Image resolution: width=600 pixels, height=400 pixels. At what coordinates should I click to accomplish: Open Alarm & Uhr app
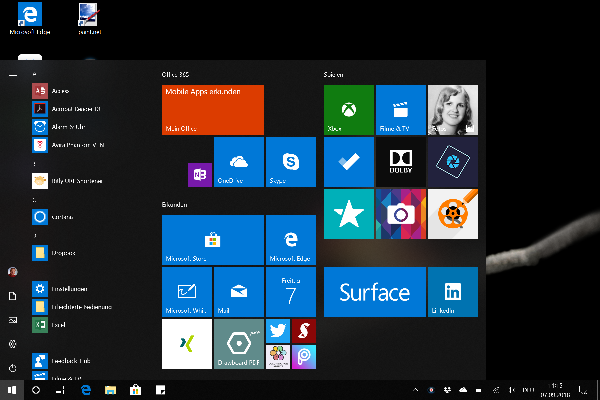pos(91,127)
